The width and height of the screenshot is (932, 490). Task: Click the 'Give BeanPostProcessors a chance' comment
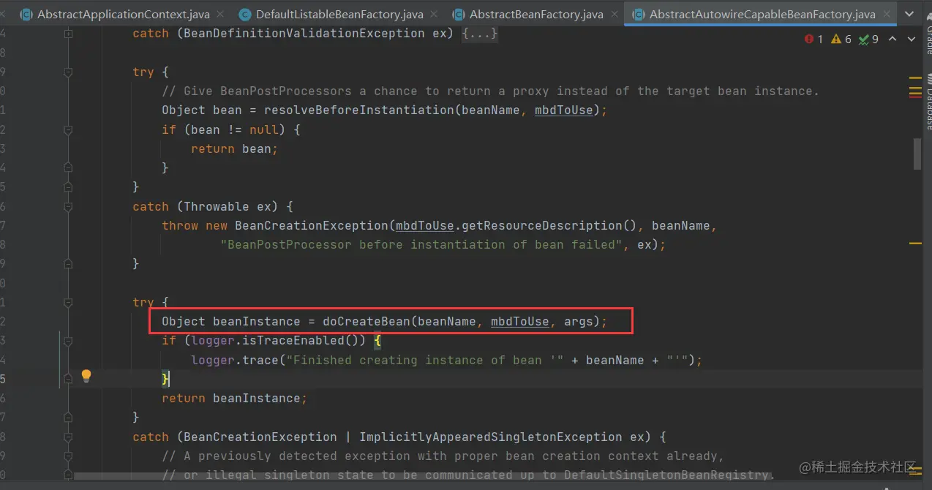(x=491, y=91)
